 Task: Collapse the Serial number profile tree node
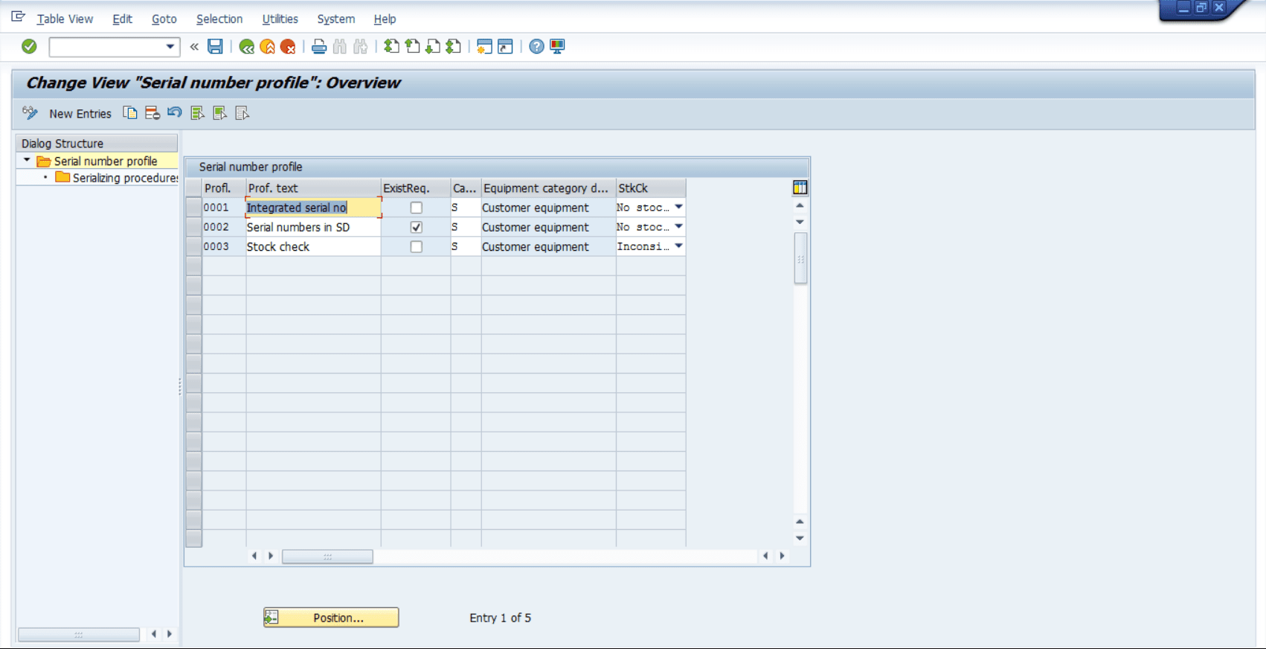click(x=27, y=161)
